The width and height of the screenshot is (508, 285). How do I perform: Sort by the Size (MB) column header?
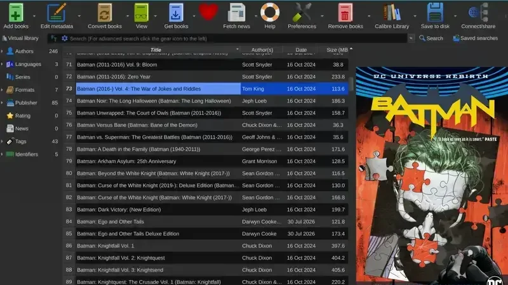point(337,50)
